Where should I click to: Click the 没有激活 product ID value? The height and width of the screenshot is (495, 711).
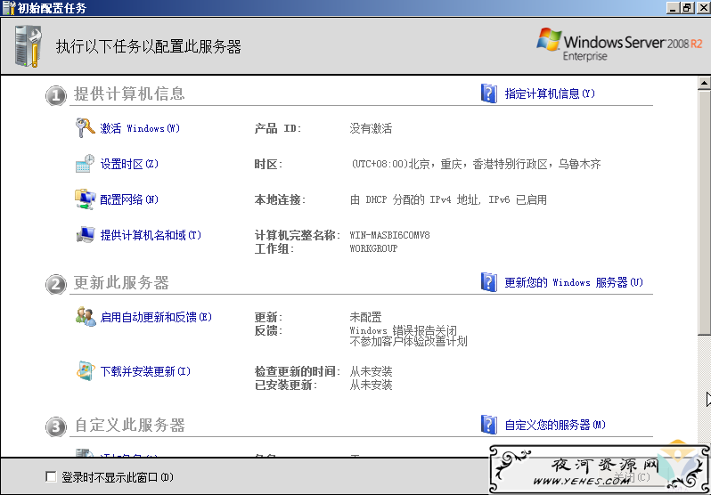[x=371, y=128]
